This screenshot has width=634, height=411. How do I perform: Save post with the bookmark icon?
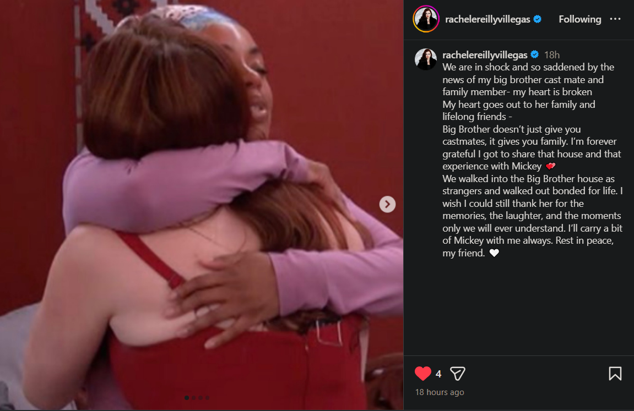pyautogui.click(x=615, y=374)
